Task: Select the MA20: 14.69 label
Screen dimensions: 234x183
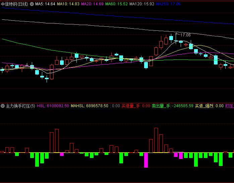Action: (92, 4)
